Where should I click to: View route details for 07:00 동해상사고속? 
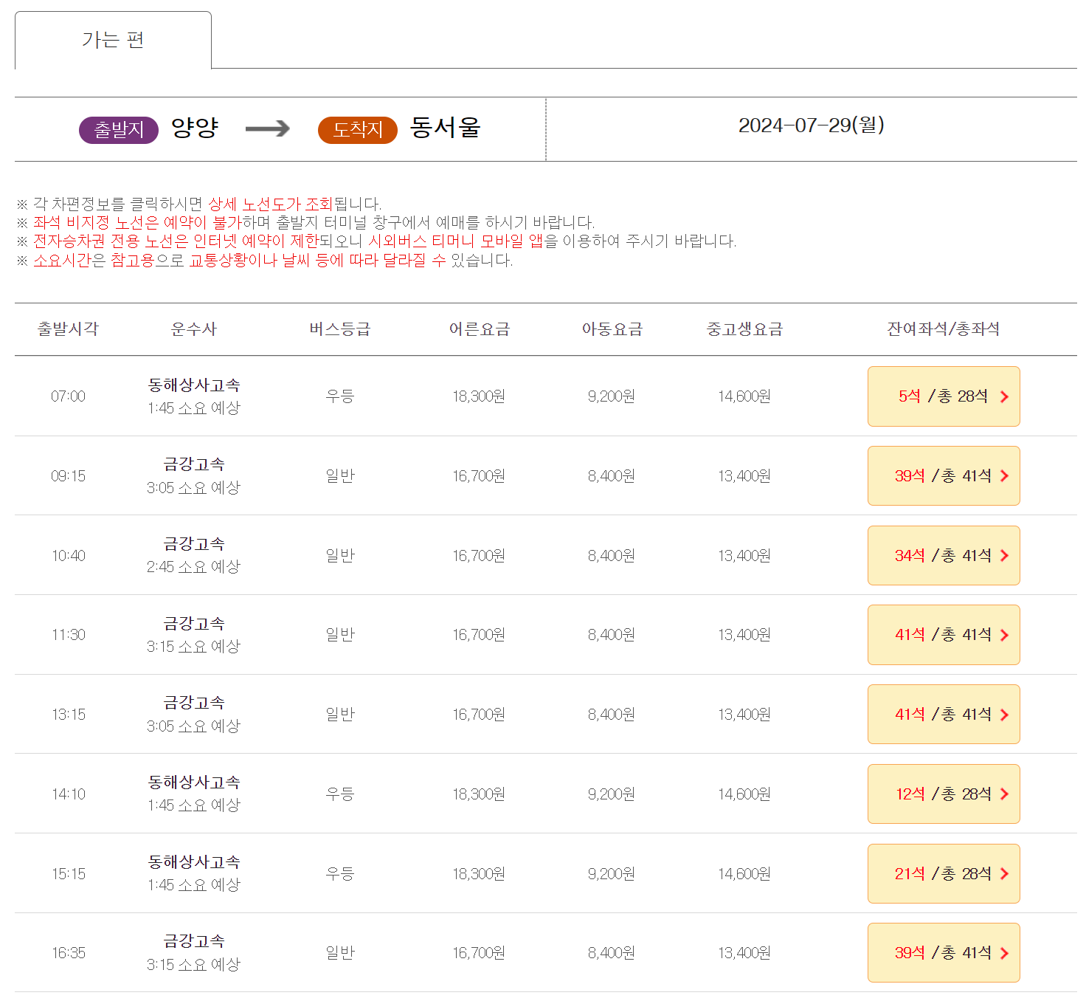coord(194,396)
